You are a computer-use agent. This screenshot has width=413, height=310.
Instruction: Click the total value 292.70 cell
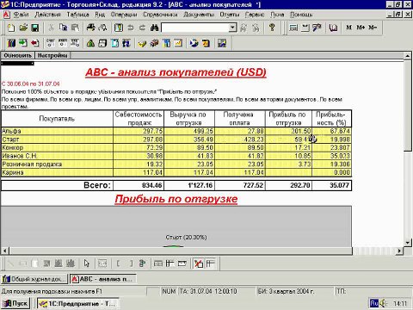click(288, 185)
